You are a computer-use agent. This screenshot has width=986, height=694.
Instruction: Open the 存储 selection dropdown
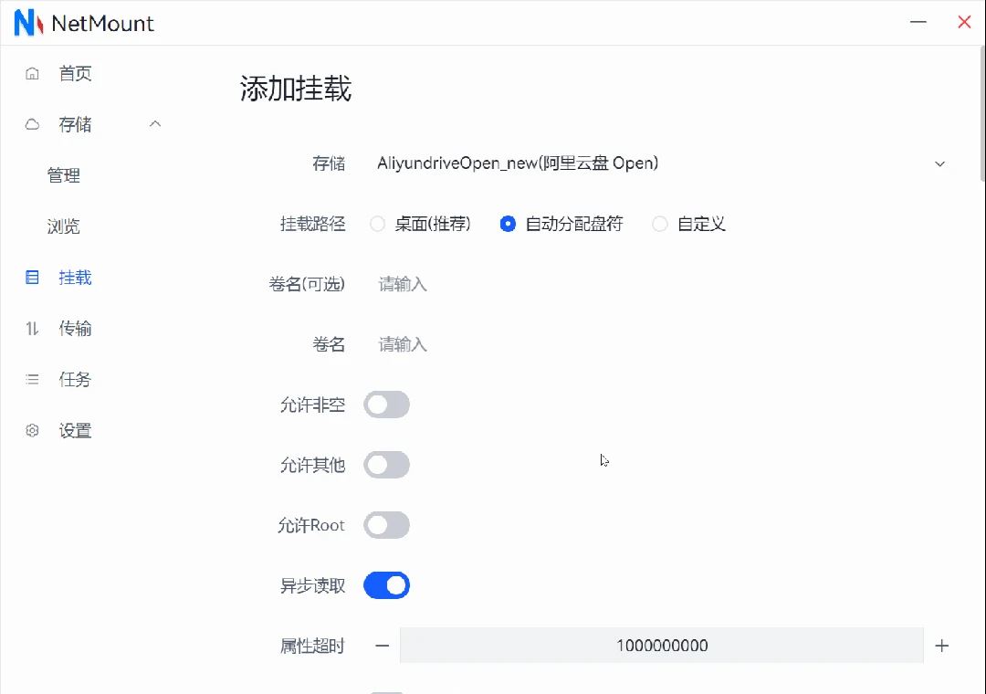click(x=660, y=163)
